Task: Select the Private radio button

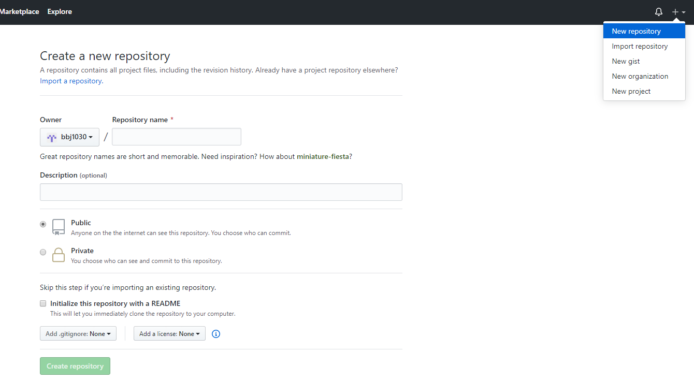Action: tap(43, 252)
